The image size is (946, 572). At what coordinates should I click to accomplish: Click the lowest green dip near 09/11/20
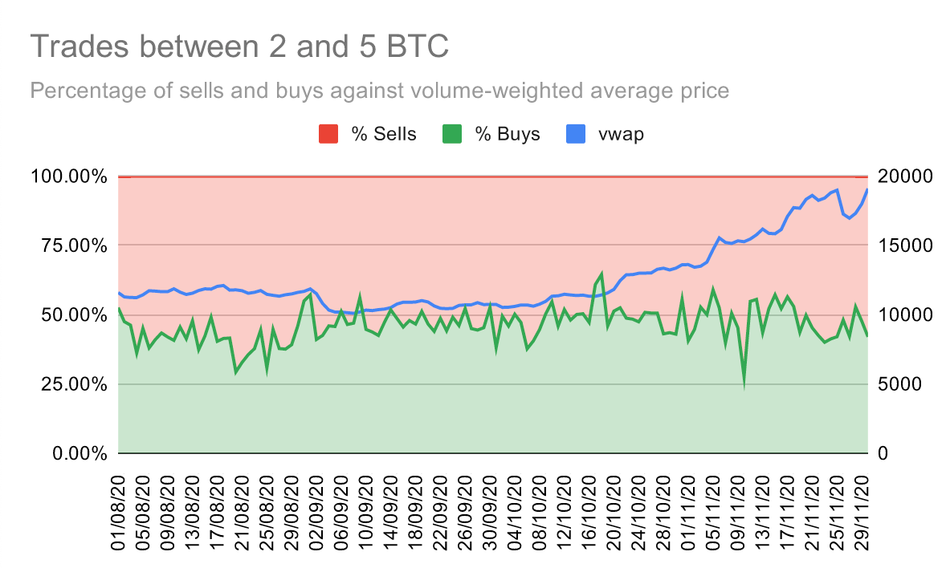coord(744,384)
